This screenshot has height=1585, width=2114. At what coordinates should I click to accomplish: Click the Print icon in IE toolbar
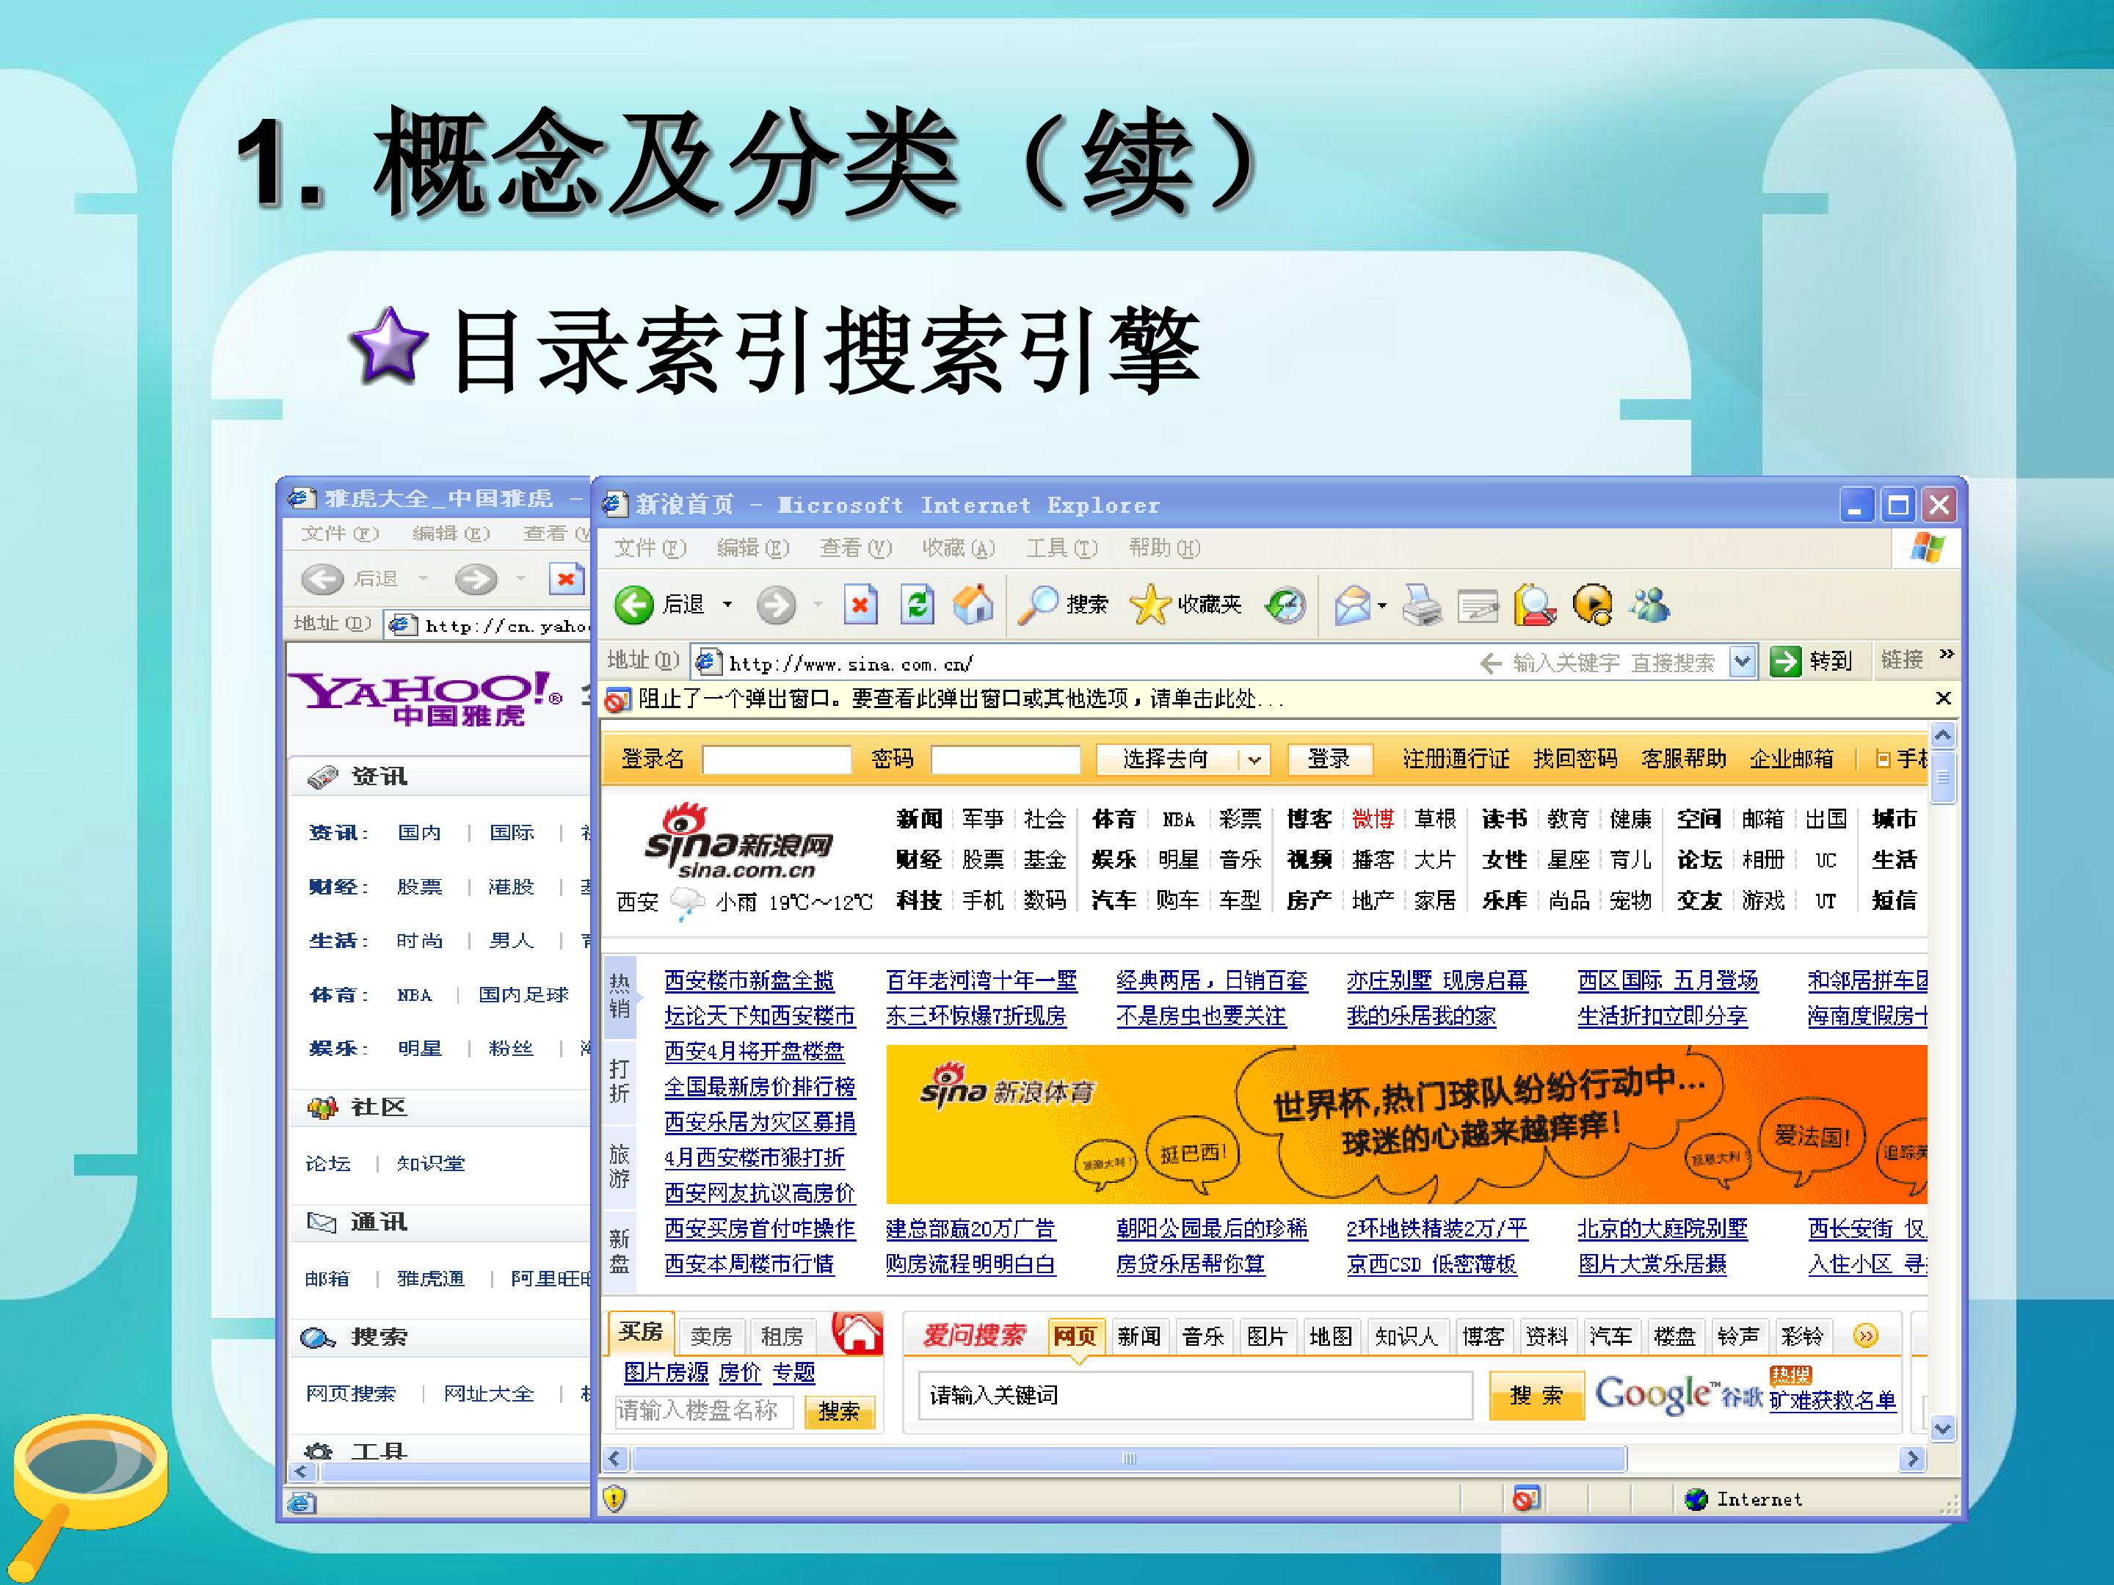coord(1422,605)
